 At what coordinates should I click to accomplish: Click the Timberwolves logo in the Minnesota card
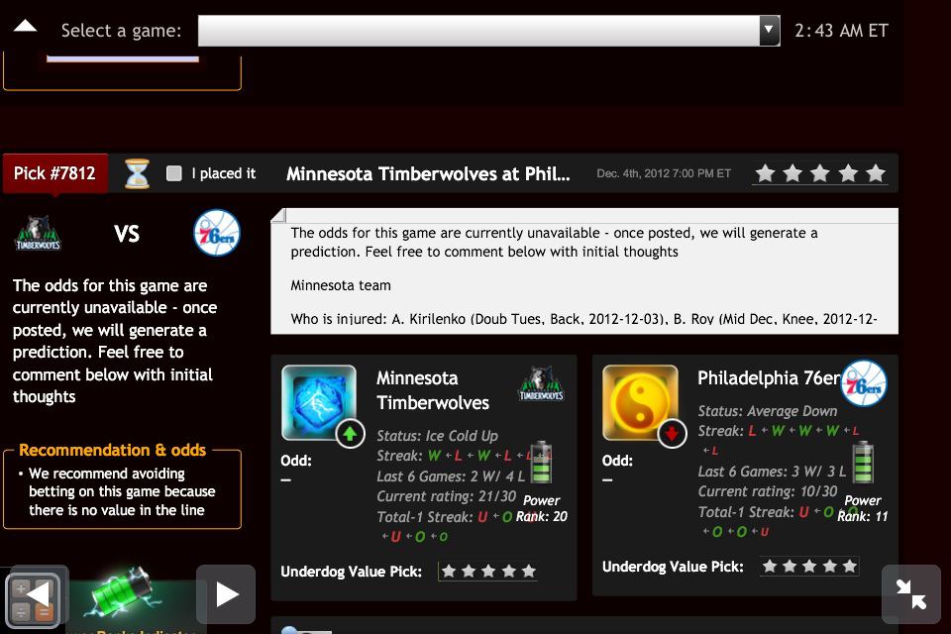[x=541, y=383]
